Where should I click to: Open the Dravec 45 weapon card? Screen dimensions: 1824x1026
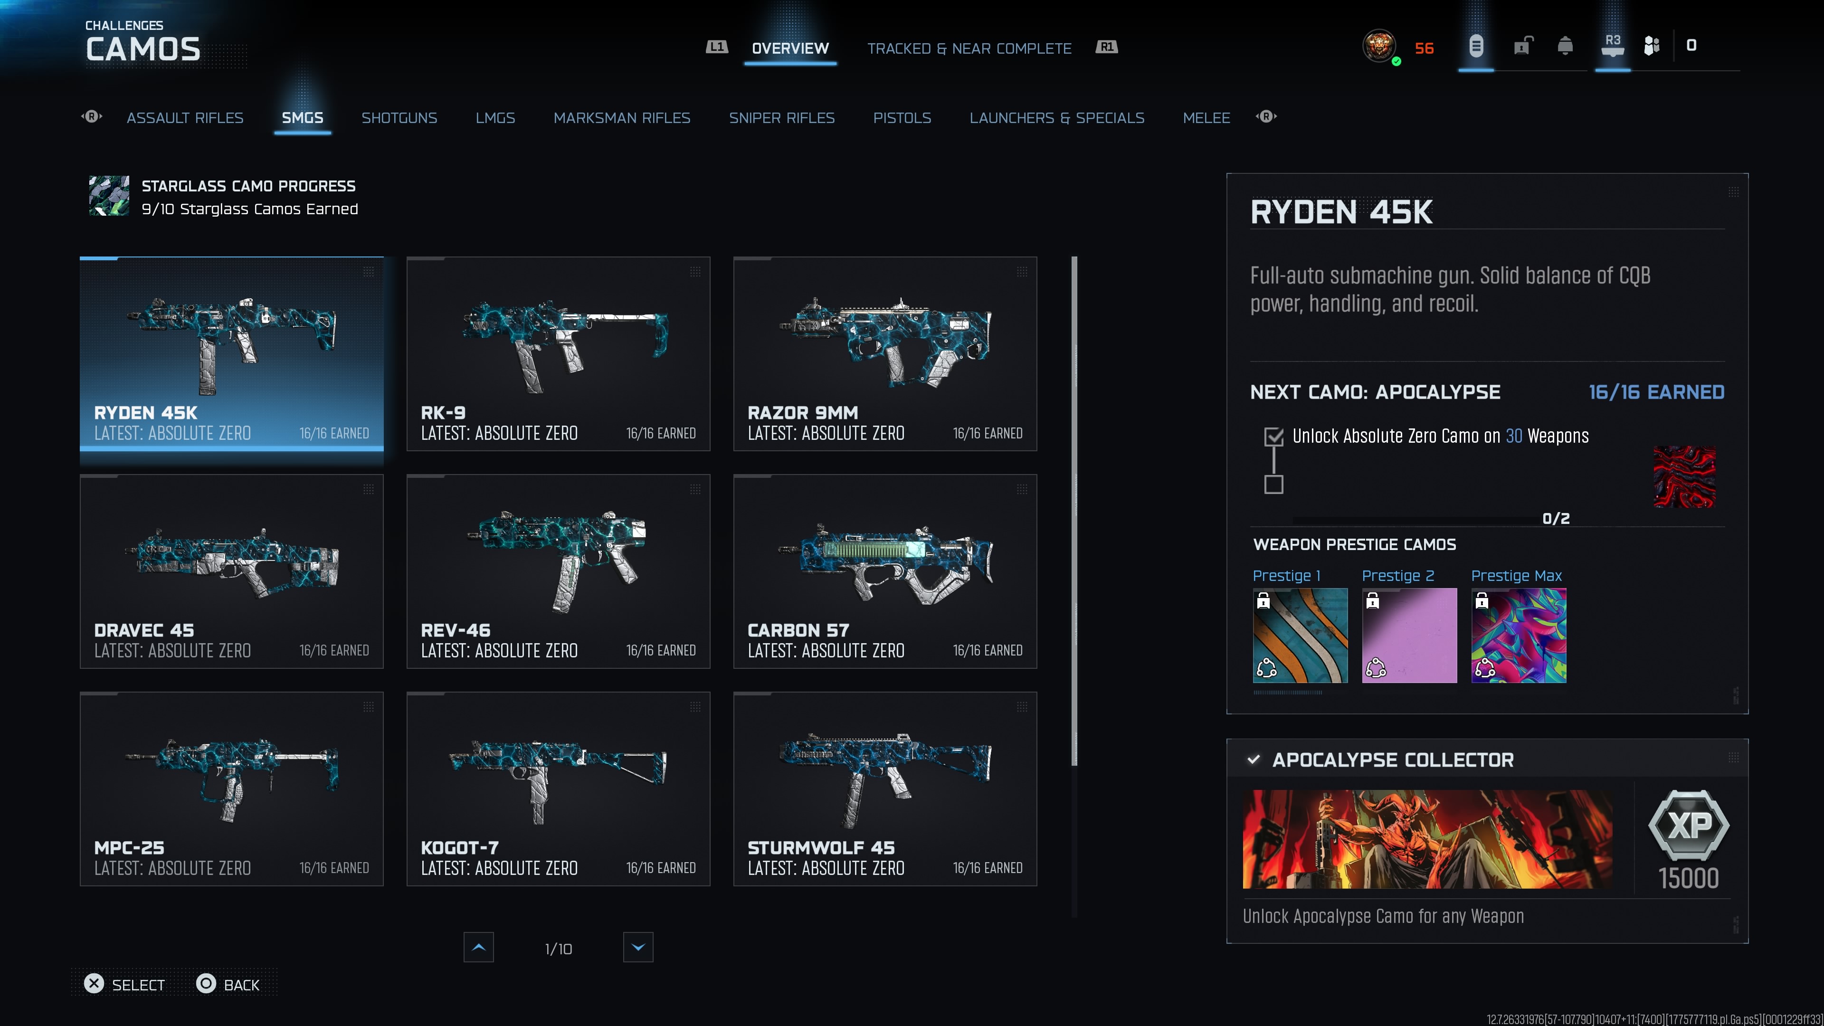[x=231, y=571]
